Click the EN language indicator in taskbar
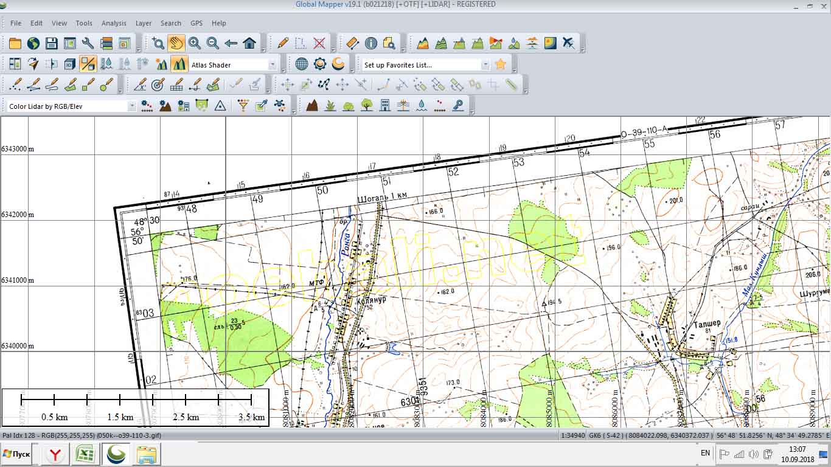This screenshot has width=831, height=467. (705, 453)
